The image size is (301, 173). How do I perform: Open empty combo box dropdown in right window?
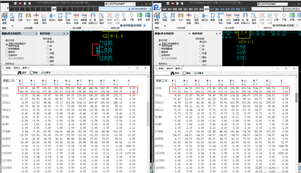(x=282, y=9)
